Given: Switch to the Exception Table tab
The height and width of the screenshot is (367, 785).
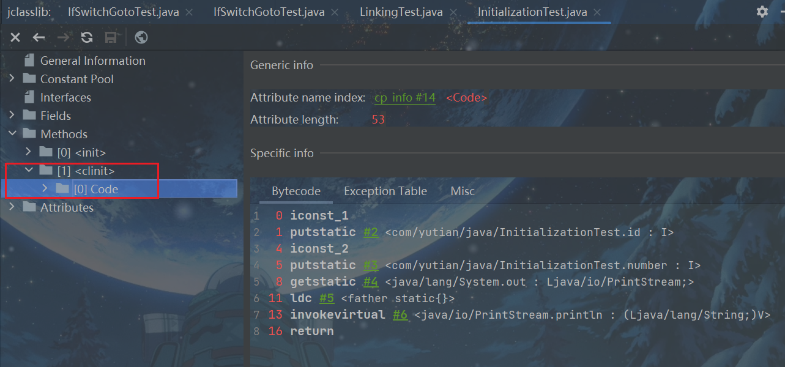Looking at the screenshot, I should coord(385,191).
